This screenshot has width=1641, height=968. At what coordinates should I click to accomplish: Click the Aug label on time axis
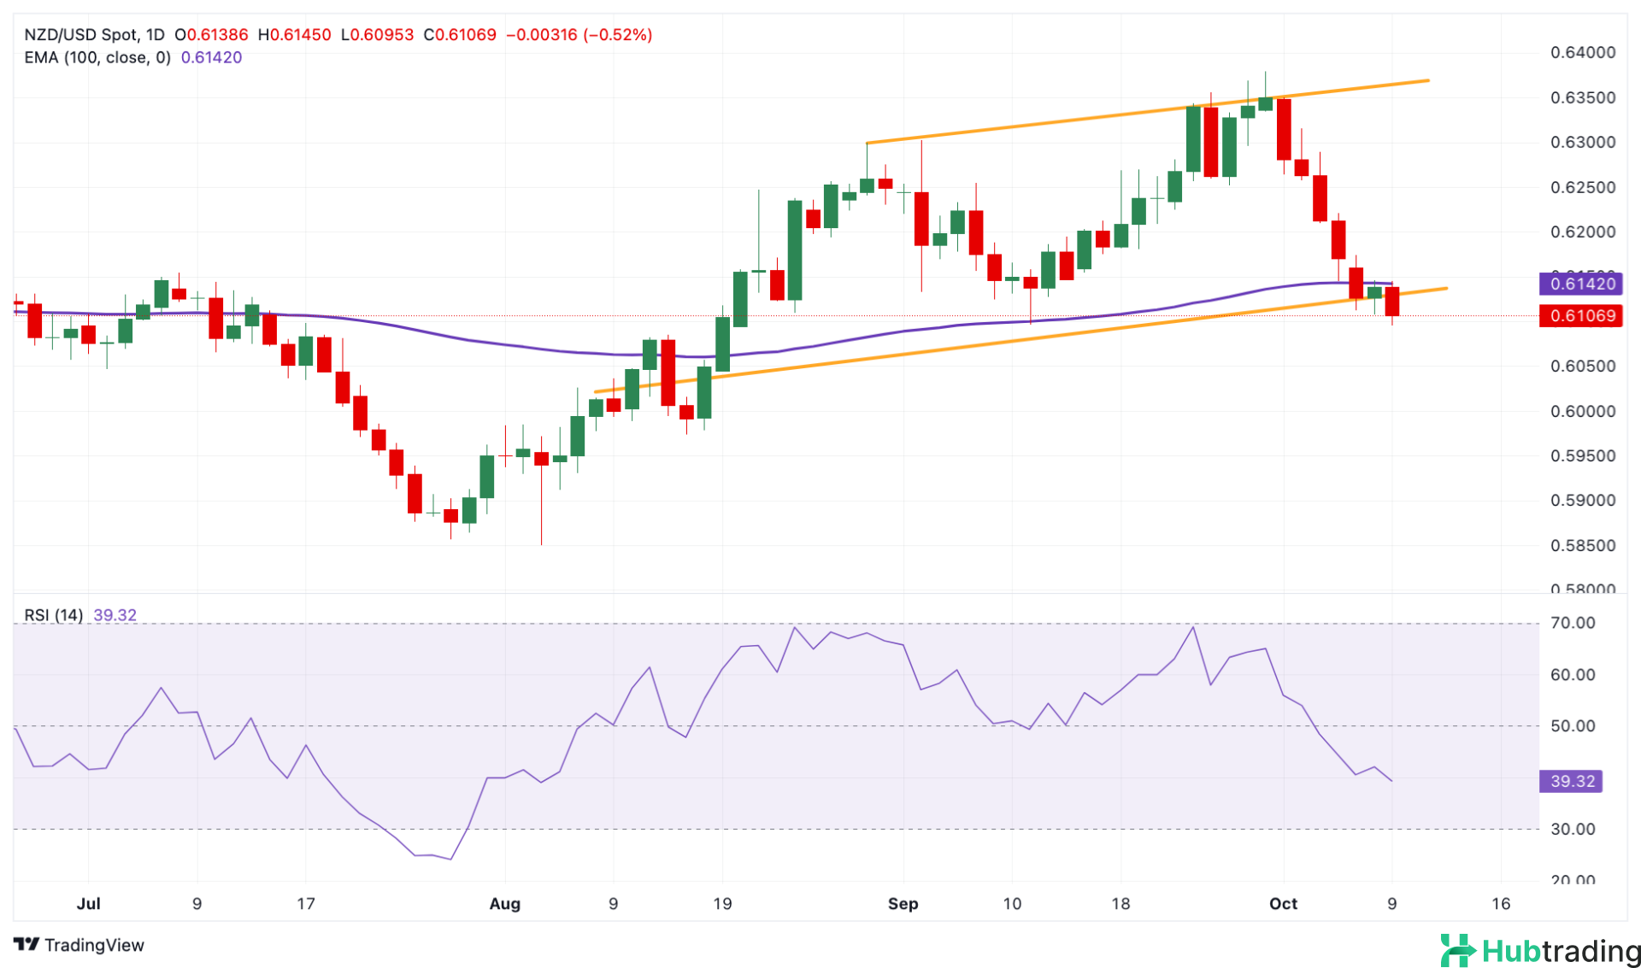[x=504, y=904]
